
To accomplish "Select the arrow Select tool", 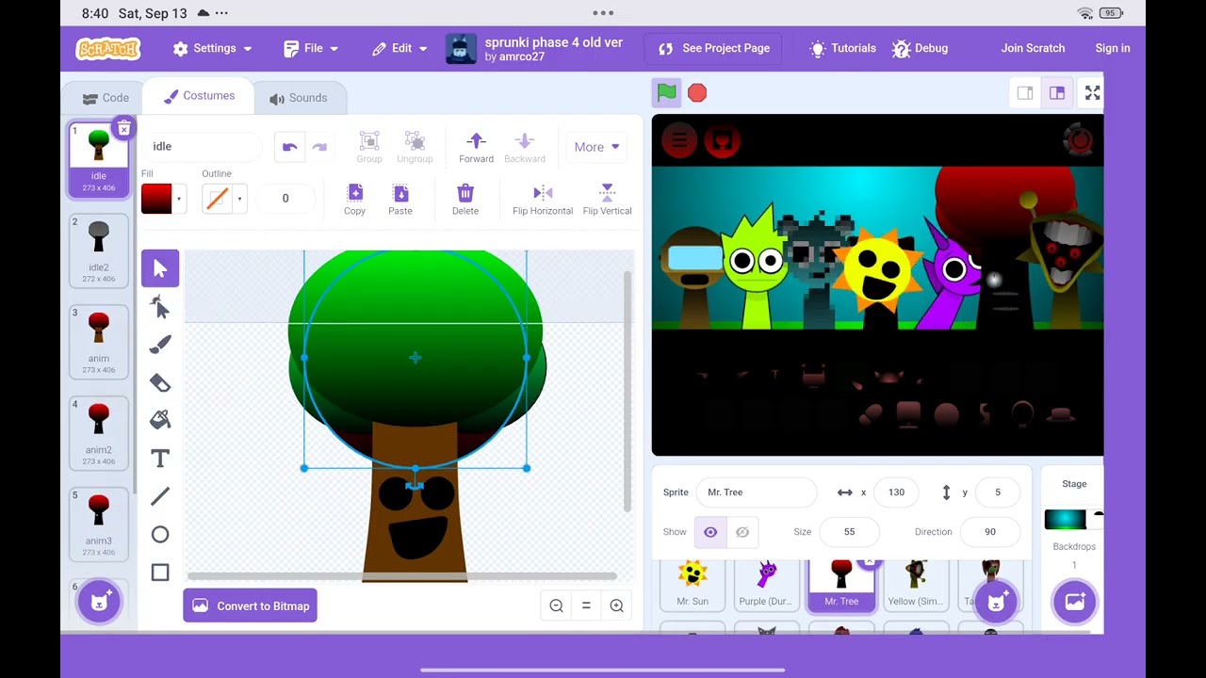I will pos(160,268).
